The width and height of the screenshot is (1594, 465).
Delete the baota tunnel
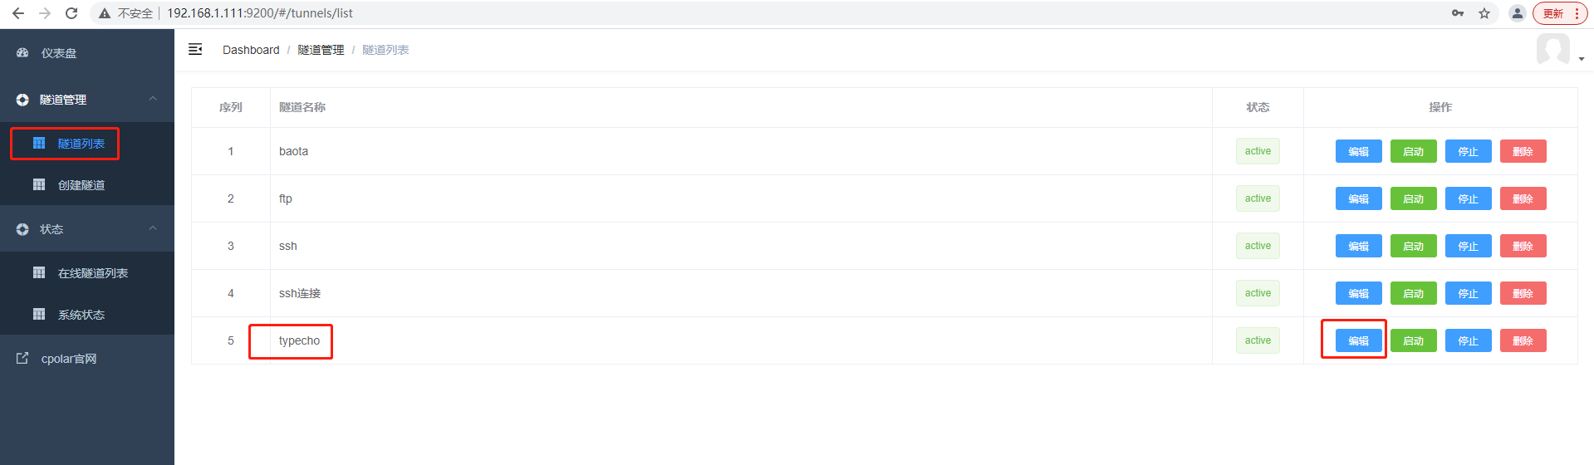pos(1523,151)
